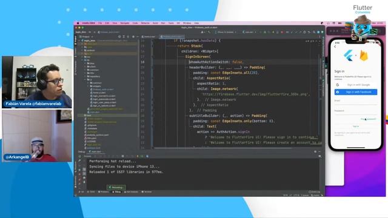Collapse the ui folder under lib
Screen dimensions: 388x218
(x=85, y=79)
